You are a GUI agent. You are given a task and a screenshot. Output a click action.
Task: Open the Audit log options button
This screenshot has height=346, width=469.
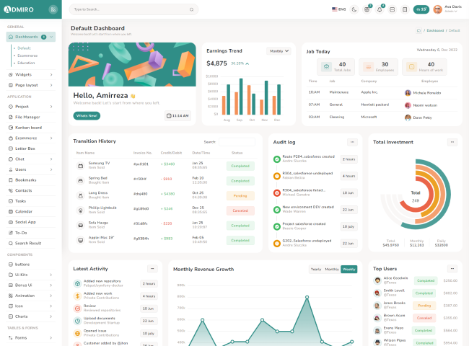pos(352,142)
